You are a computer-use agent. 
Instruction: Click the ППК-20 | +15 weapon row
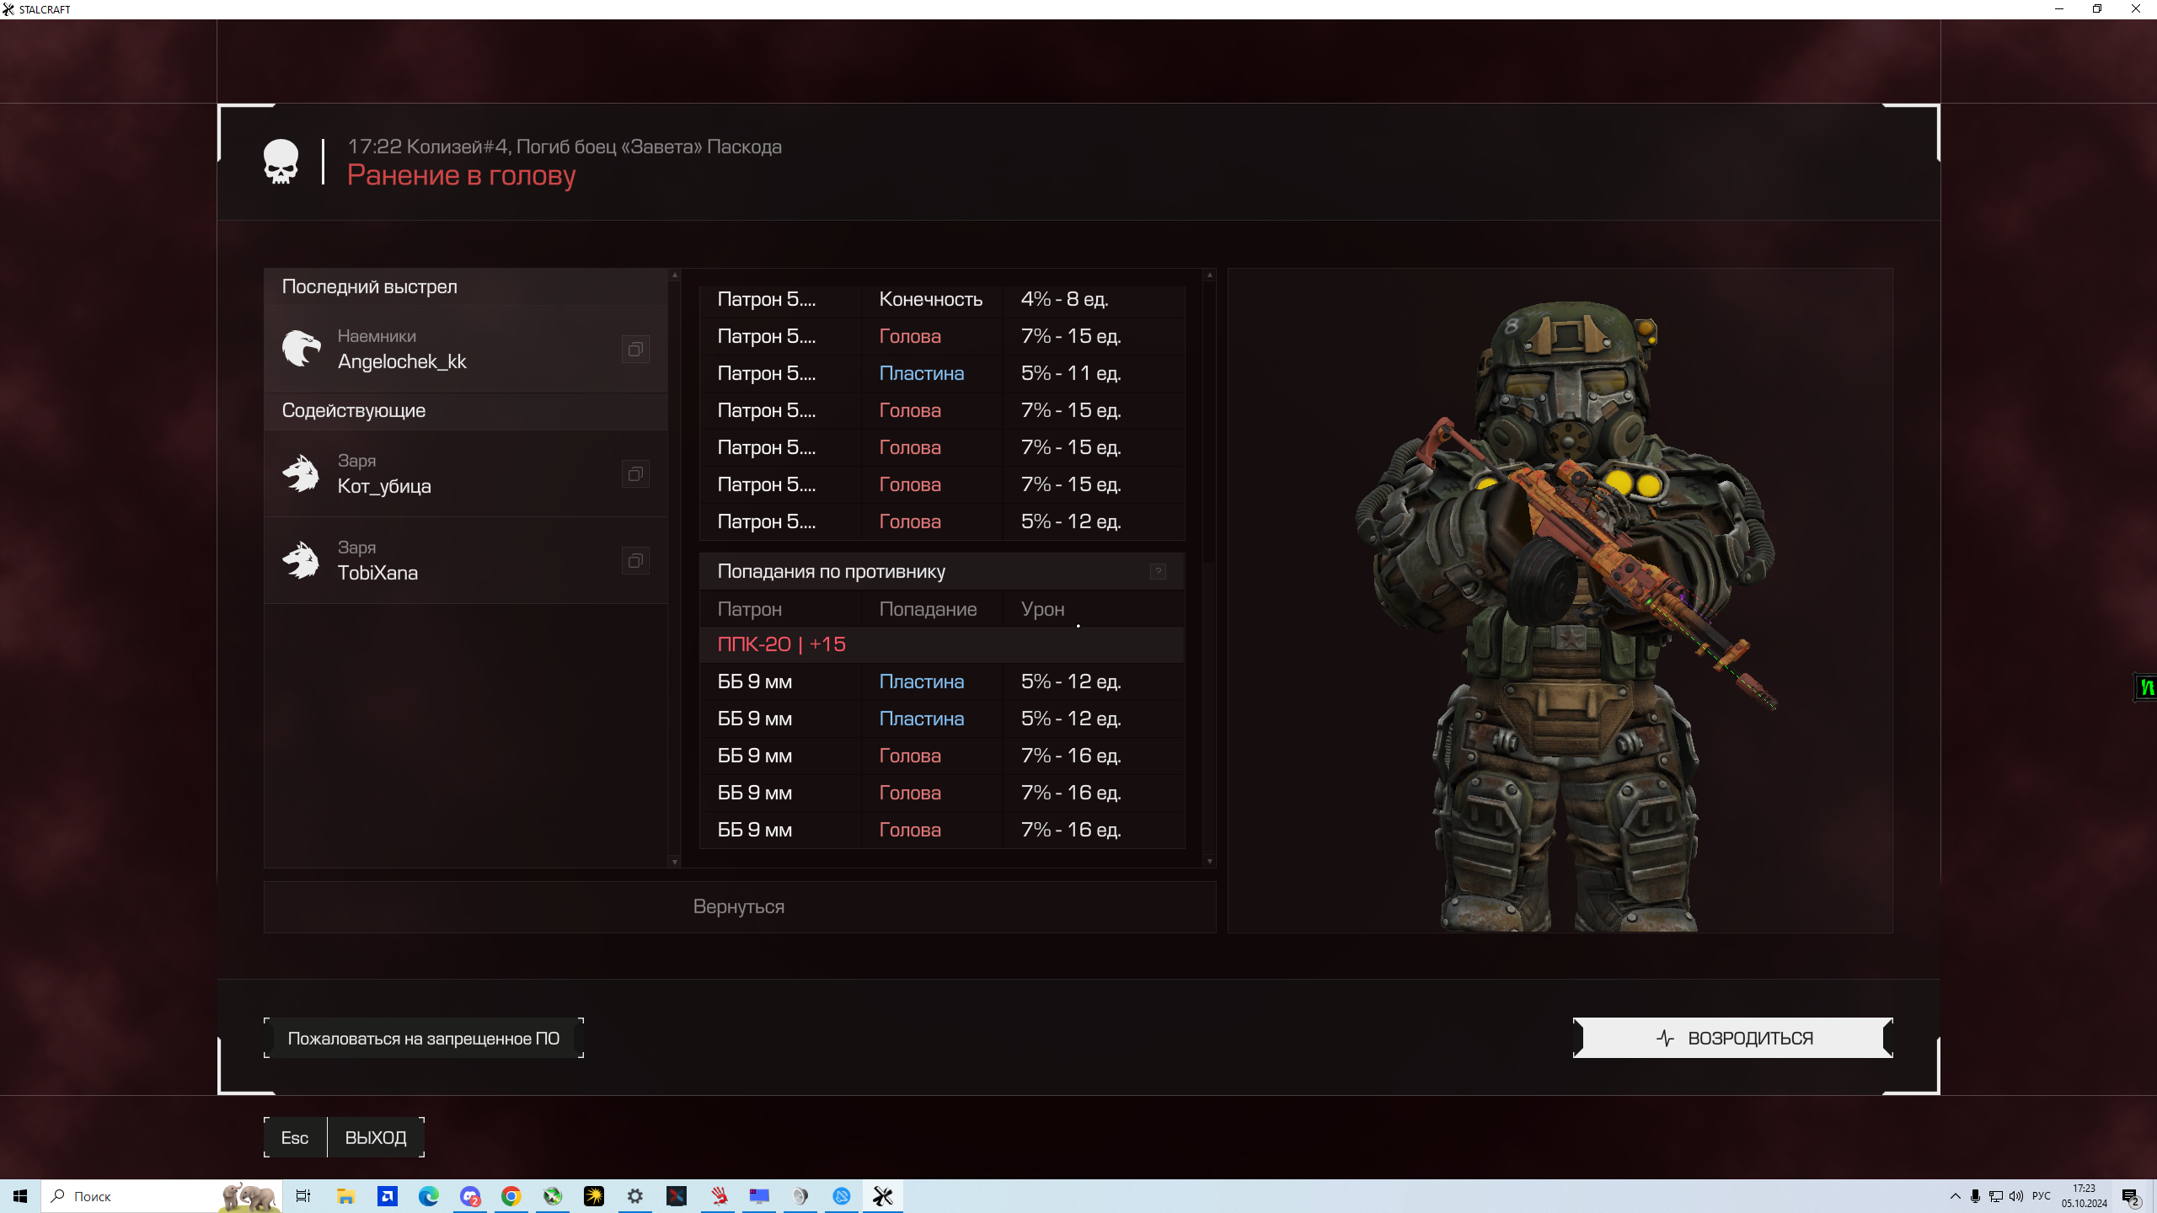[942, 644]
